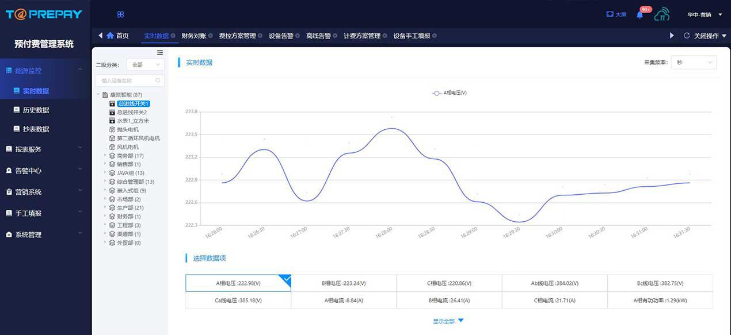Switch to the 设备告警 tab
Image resolution: width=731 pixels, height=335 pixels.
pos(281,36)
